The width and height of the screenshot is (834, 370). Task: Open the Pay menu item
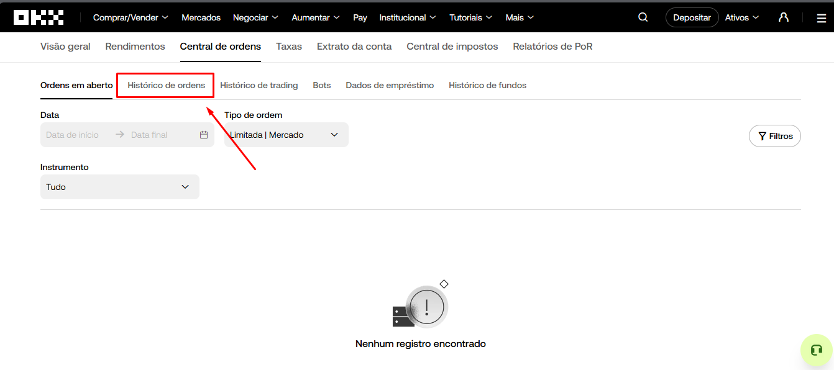coord(360,17)
